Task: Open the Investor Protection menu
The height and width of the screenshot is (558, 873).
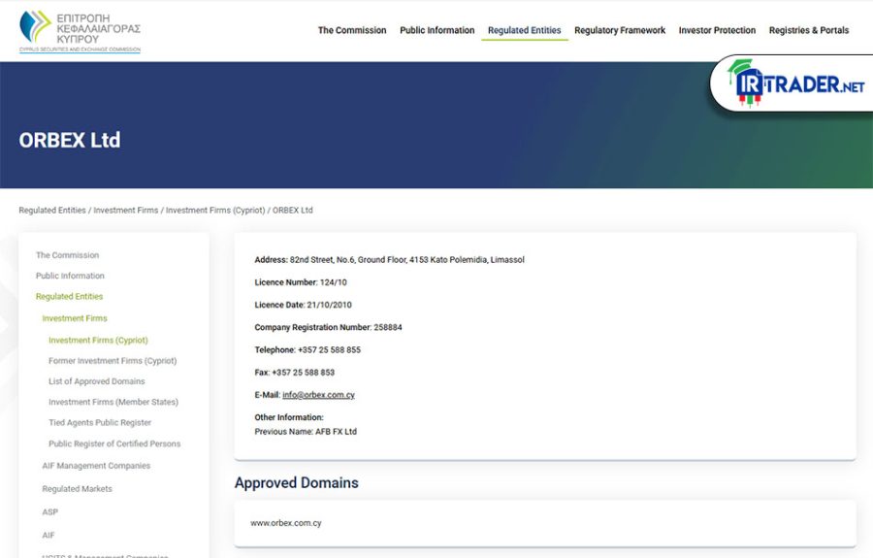Action: pos(717,30)
